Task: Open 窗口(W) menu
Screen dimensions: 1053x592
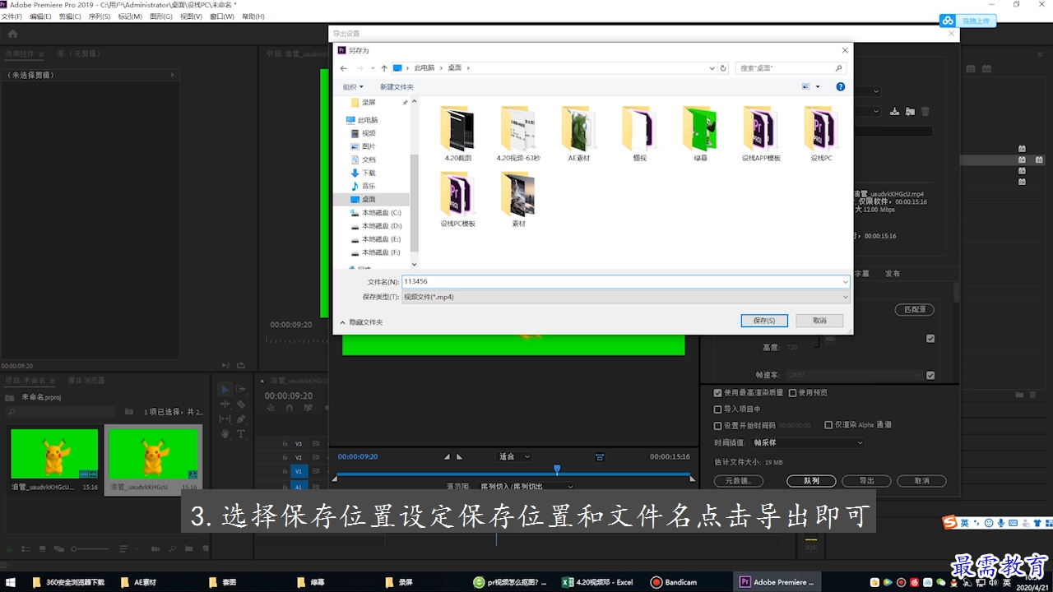Action: (222, 16)
